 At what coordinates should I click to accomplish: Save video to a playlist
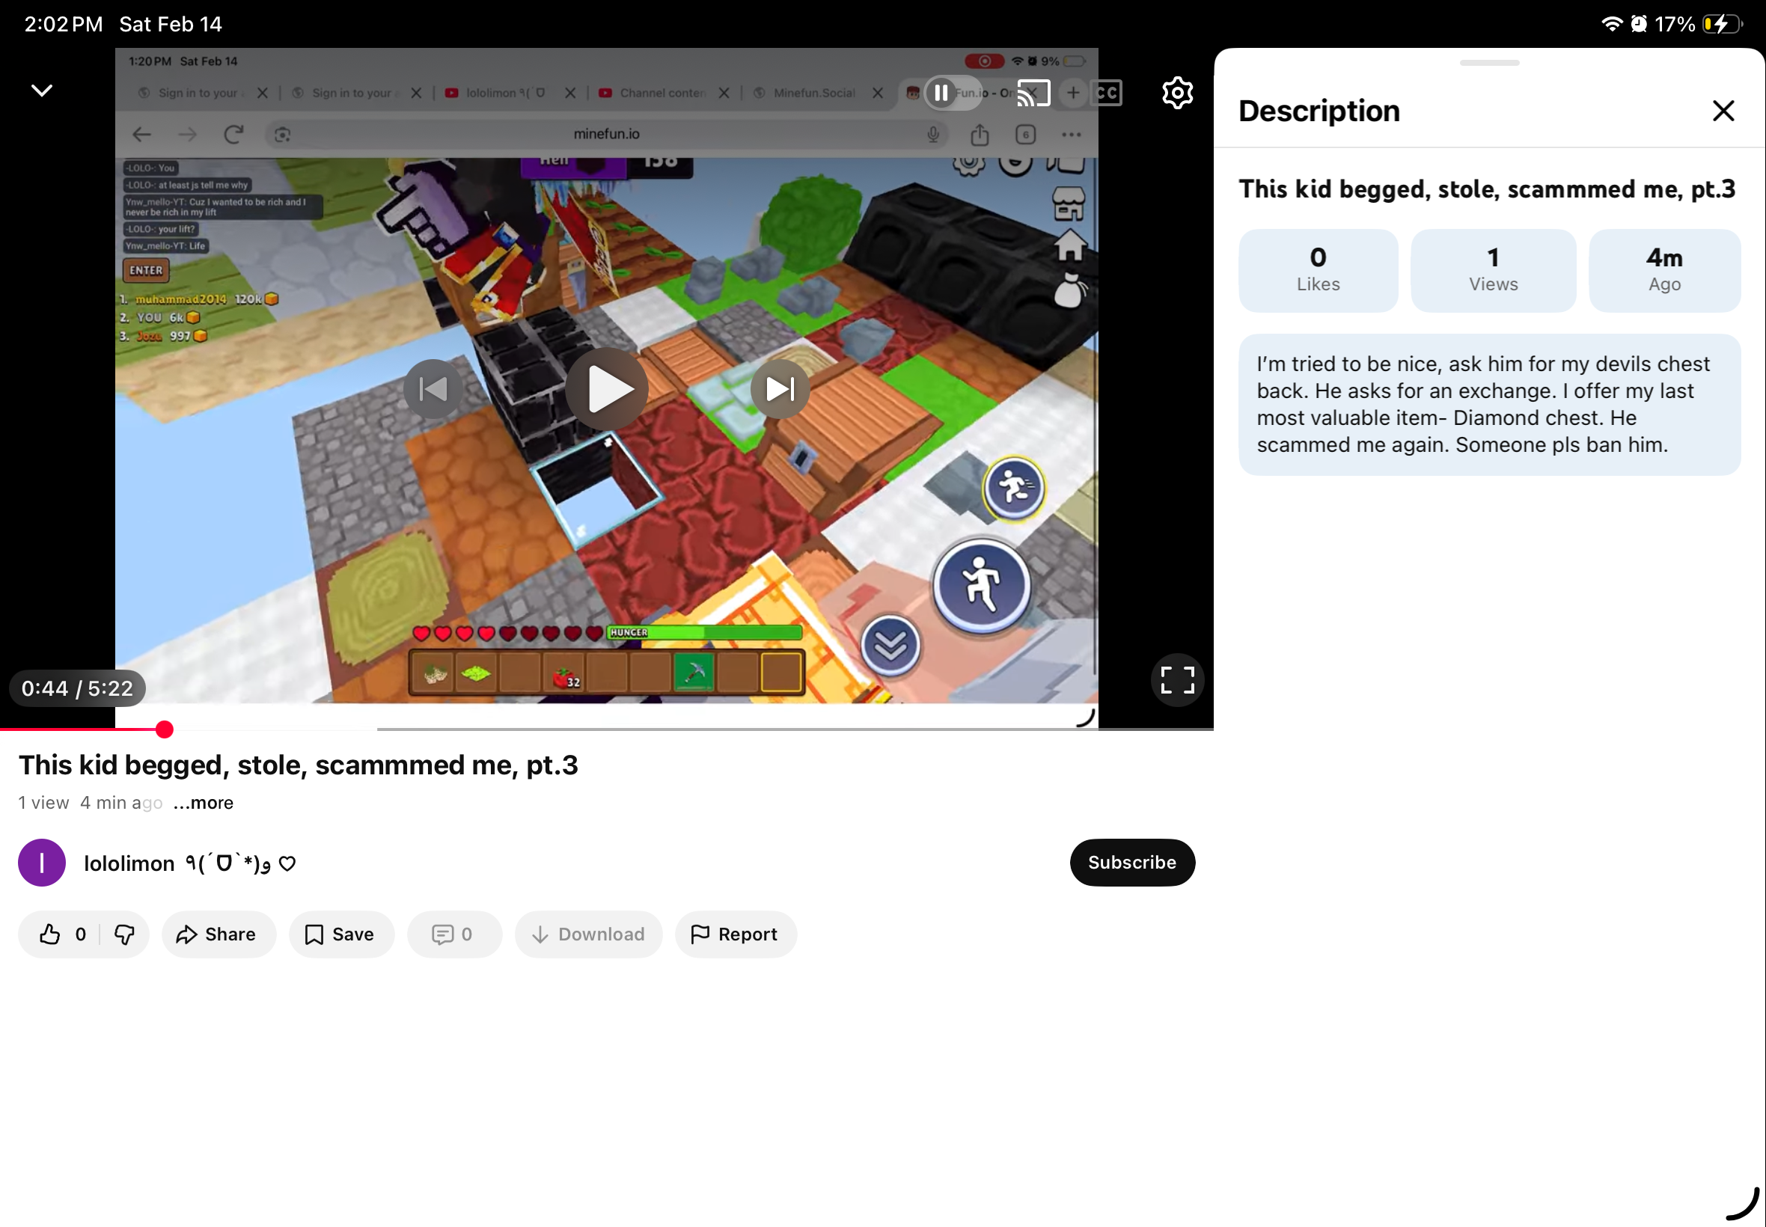(340, 934)
